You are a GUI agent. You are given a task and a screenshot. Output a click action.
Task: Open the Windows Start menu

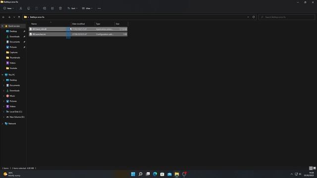[133, 174]
